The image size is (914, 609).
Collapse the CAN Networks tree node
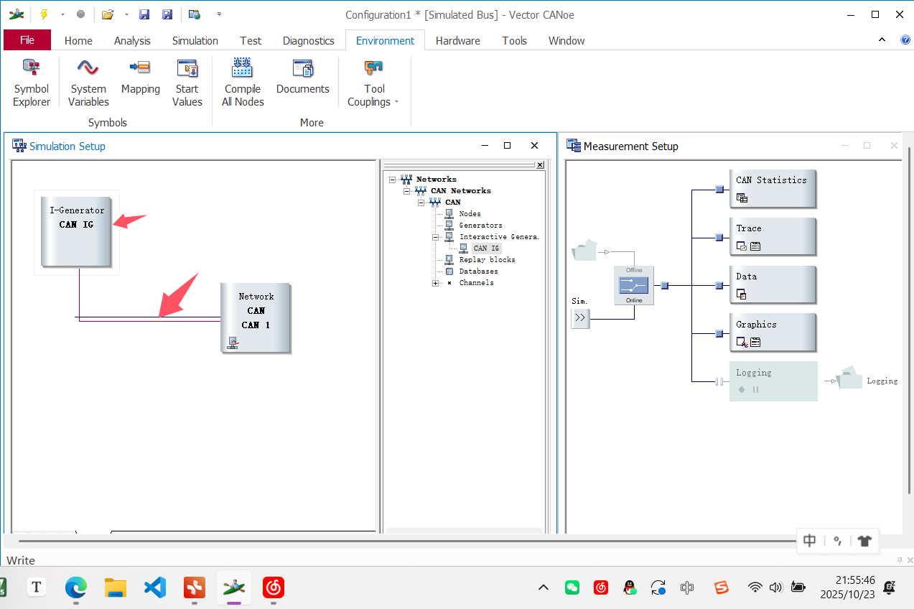click(x=407, y=191)
